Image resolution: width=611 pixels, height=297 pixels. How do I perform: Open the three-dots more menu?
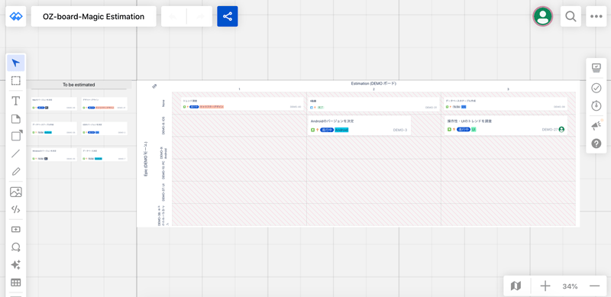596,16
